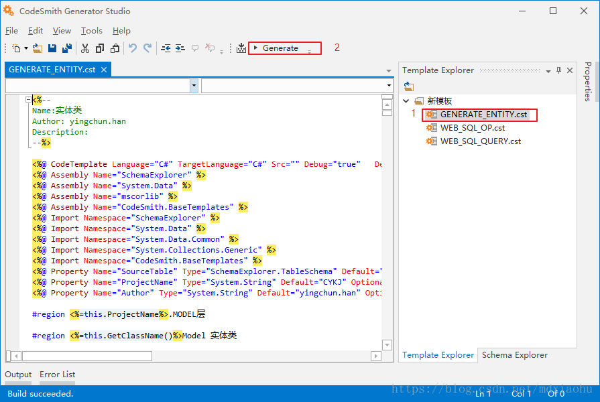Click horizontal scrollbar left arrow

coord(16,356)
